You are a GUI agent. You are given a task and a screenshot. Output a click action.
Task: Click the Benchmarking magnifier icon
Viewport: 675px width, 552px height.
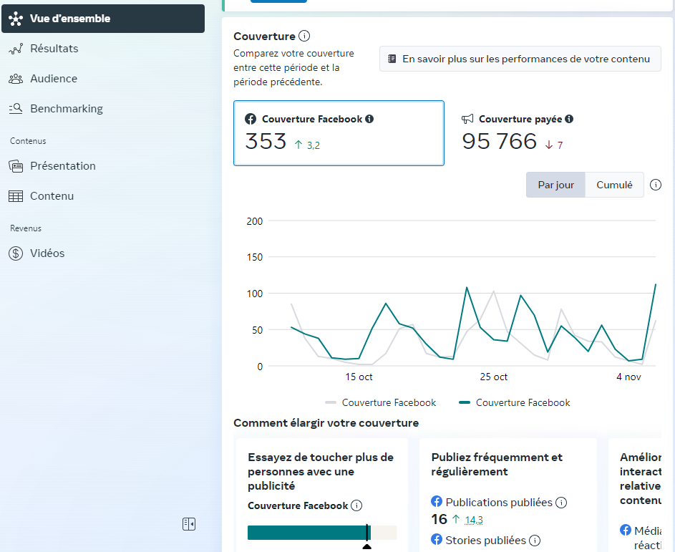point(16,109)
